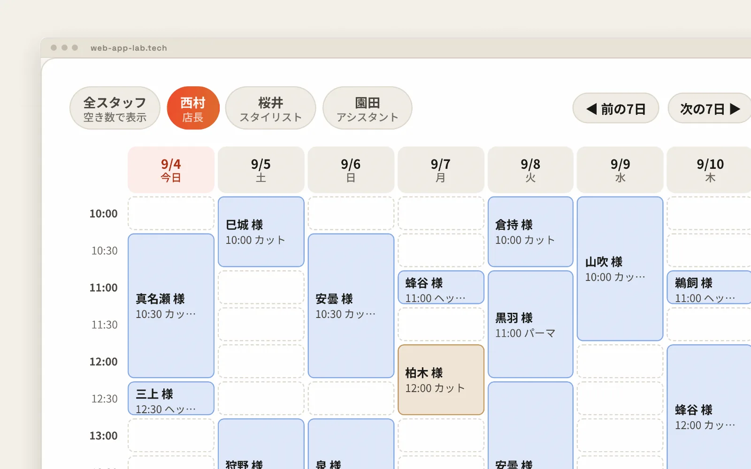The width and height of the screenshot is (751, 469).
Task: Select empty 10:00 slot on 9/7
Action: 441,213
